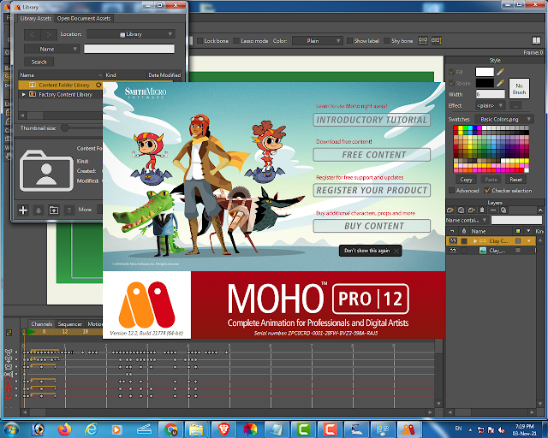Viewport: 548px width, 438px height.
Task: Click the Buy Content button
Action: click(372, 226)
